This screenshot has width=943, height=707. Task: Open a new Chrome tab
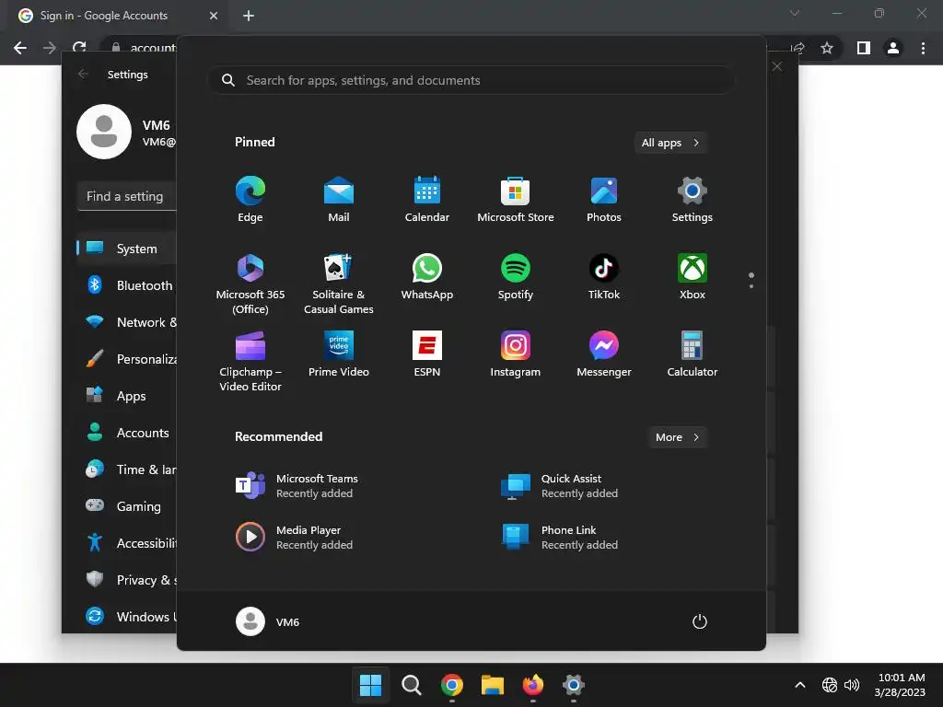pyautogui.click(x=249, y=16)
